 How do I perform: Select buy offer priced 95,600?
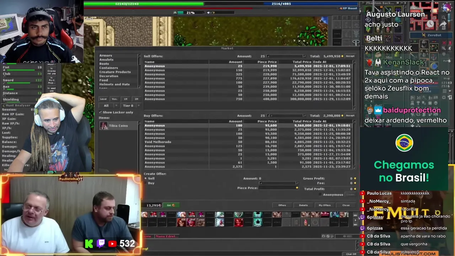pos(248,126)
